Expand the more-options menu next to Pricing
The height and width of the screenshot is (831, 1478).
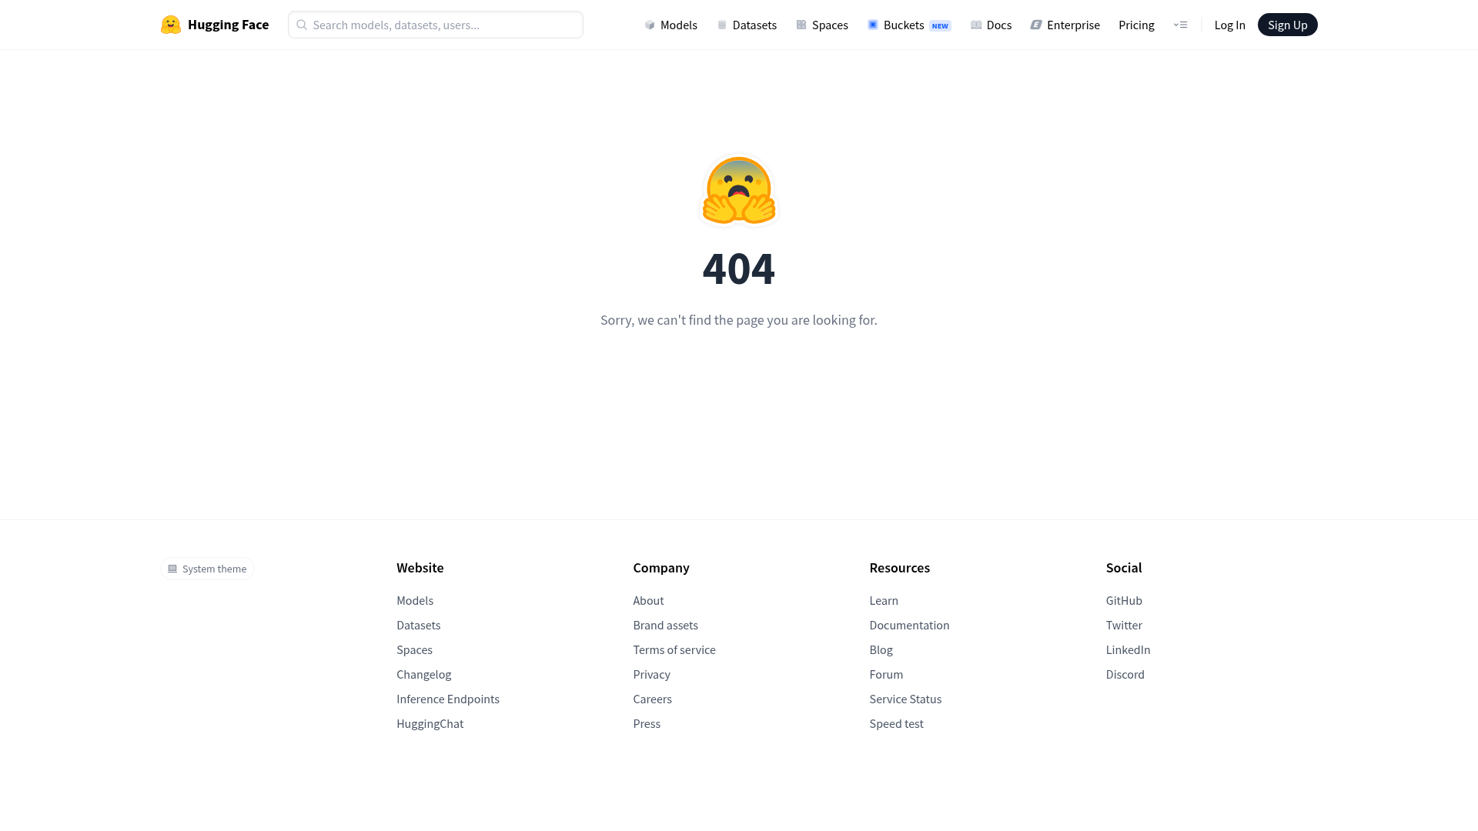pyautogui.click(x=1180, y=25)
